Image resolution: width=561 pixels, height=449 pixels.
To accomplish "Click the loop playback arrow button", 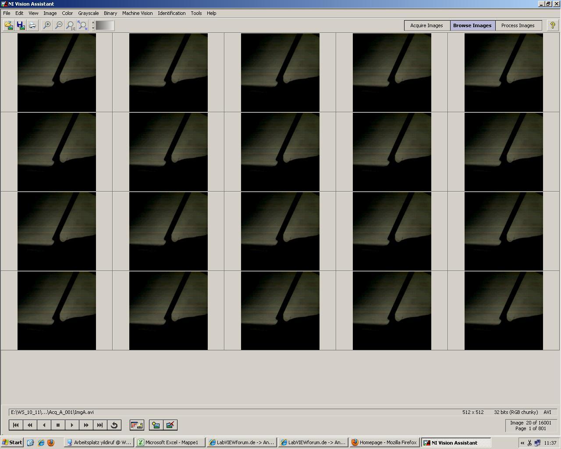I will coord(114,425).
